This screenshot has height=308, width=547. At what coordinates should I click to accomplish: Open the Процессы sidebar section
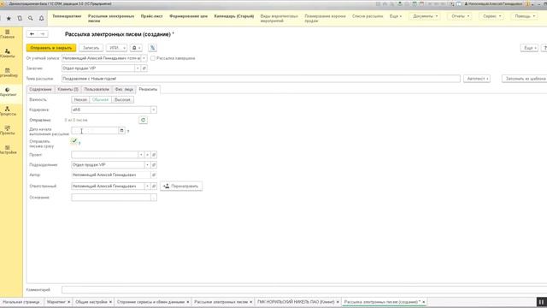click(8, 111)
